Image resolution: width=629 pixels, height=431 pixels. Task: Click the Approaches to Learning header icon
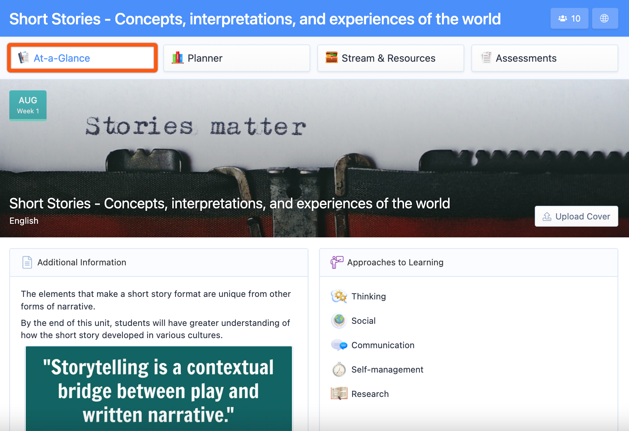[337, 262]
